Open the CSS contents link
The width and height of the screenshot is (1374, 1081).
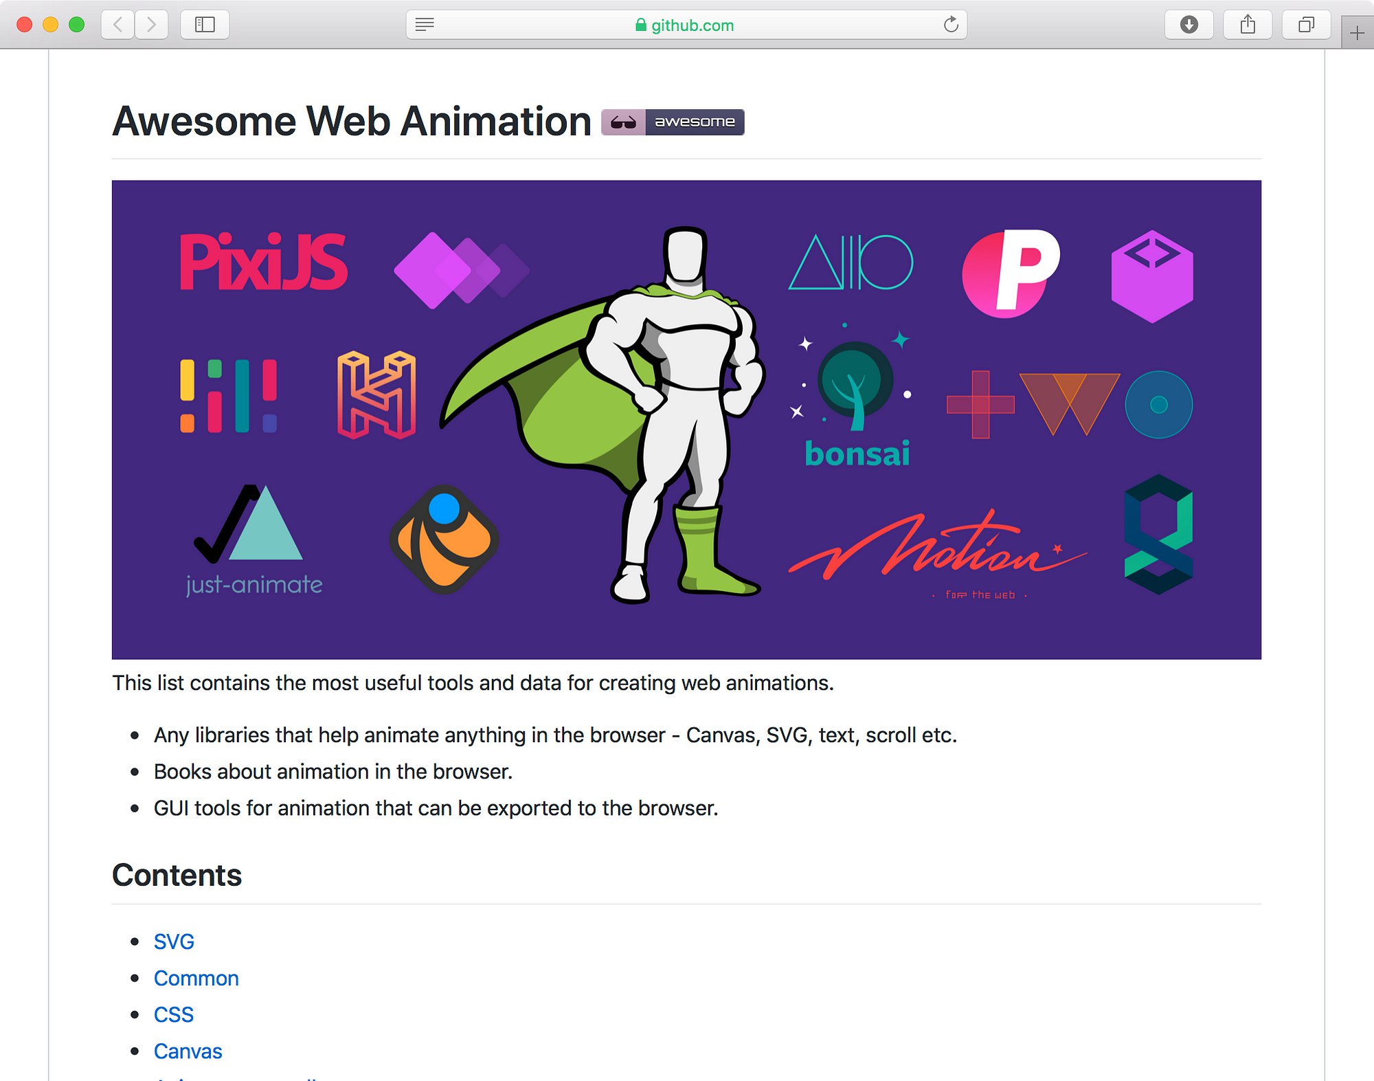174,1014
